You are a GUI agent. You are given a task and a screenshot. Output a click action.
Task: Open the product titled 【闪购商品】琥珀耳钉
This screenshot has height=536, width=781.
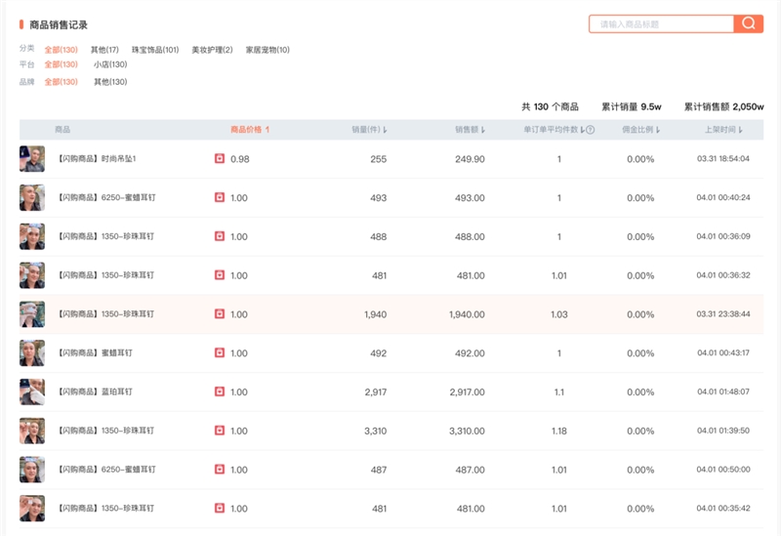pos(95,392)
